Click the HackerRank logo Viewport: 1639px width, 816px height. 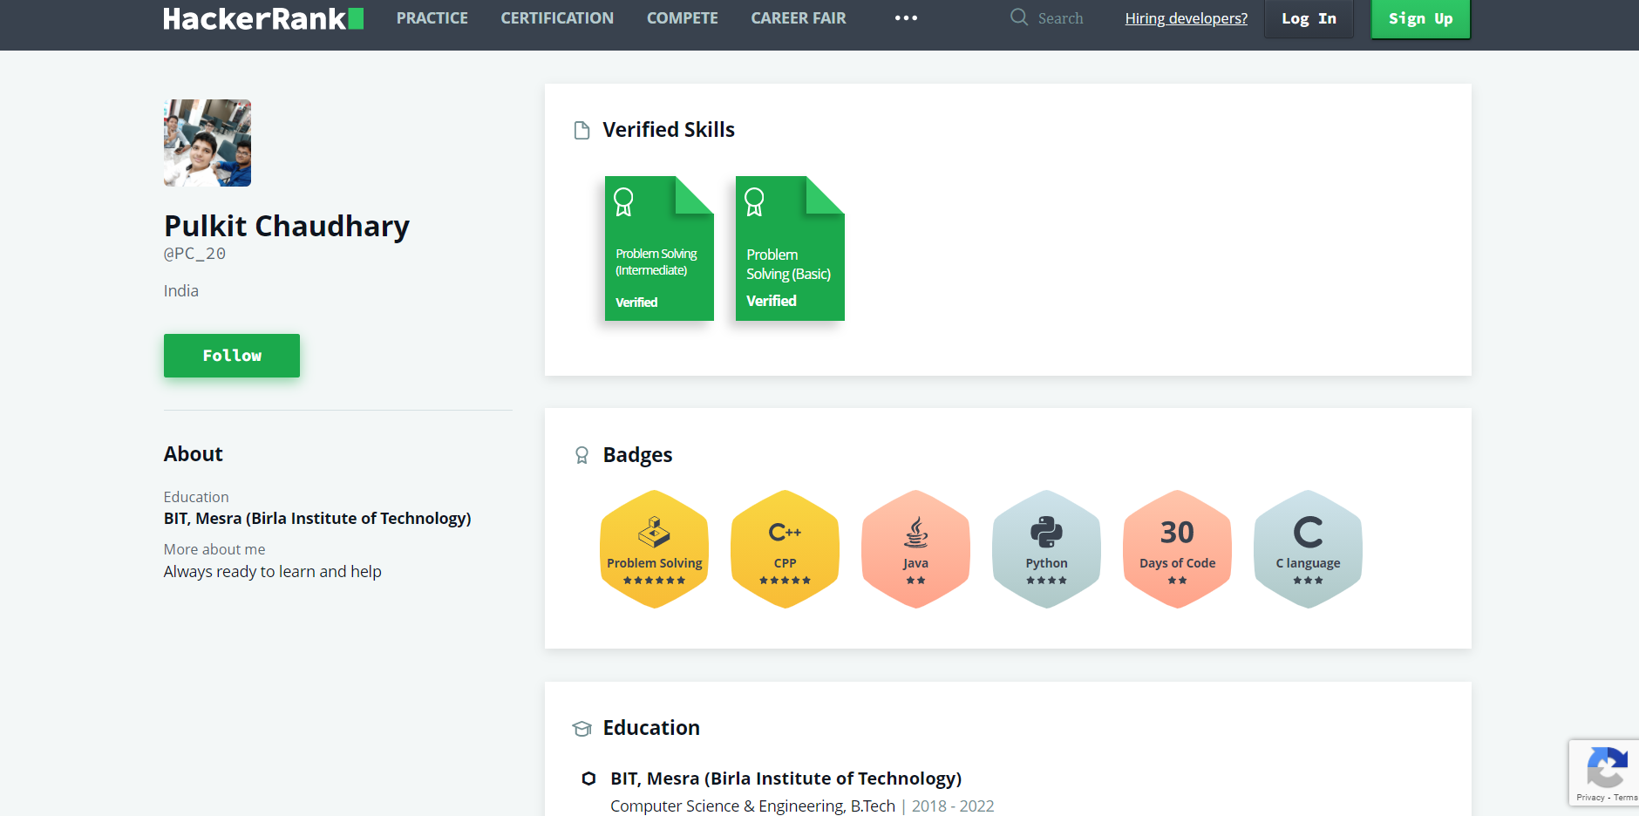click(x=263, y=18)
